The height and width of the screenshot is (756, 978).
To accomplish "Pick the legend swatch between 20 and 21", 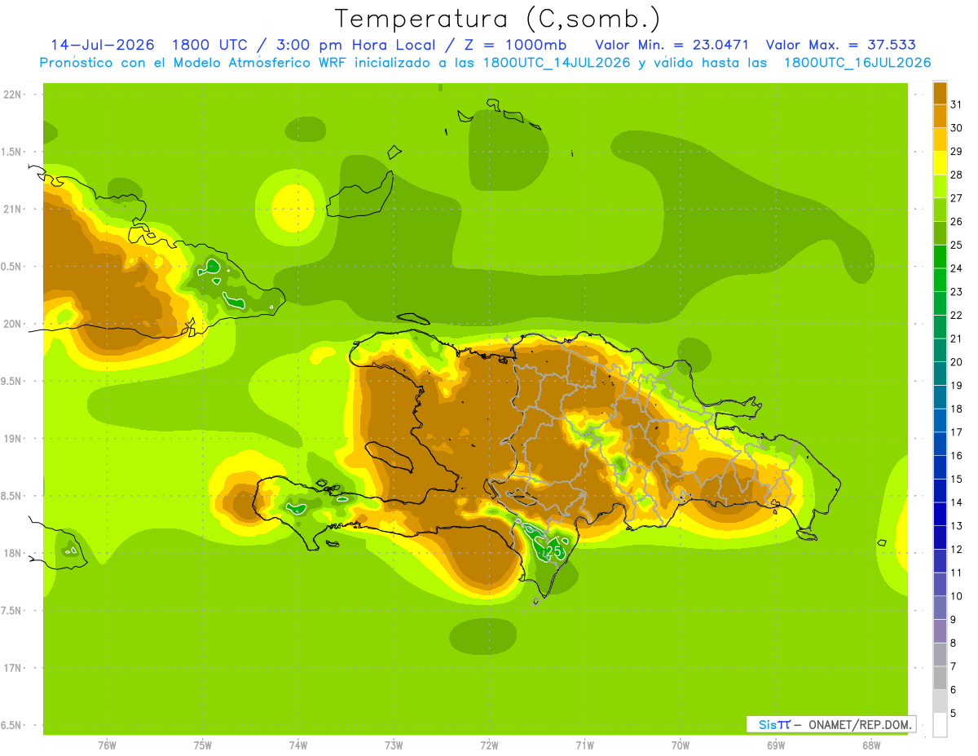I will tap(940, 350).
